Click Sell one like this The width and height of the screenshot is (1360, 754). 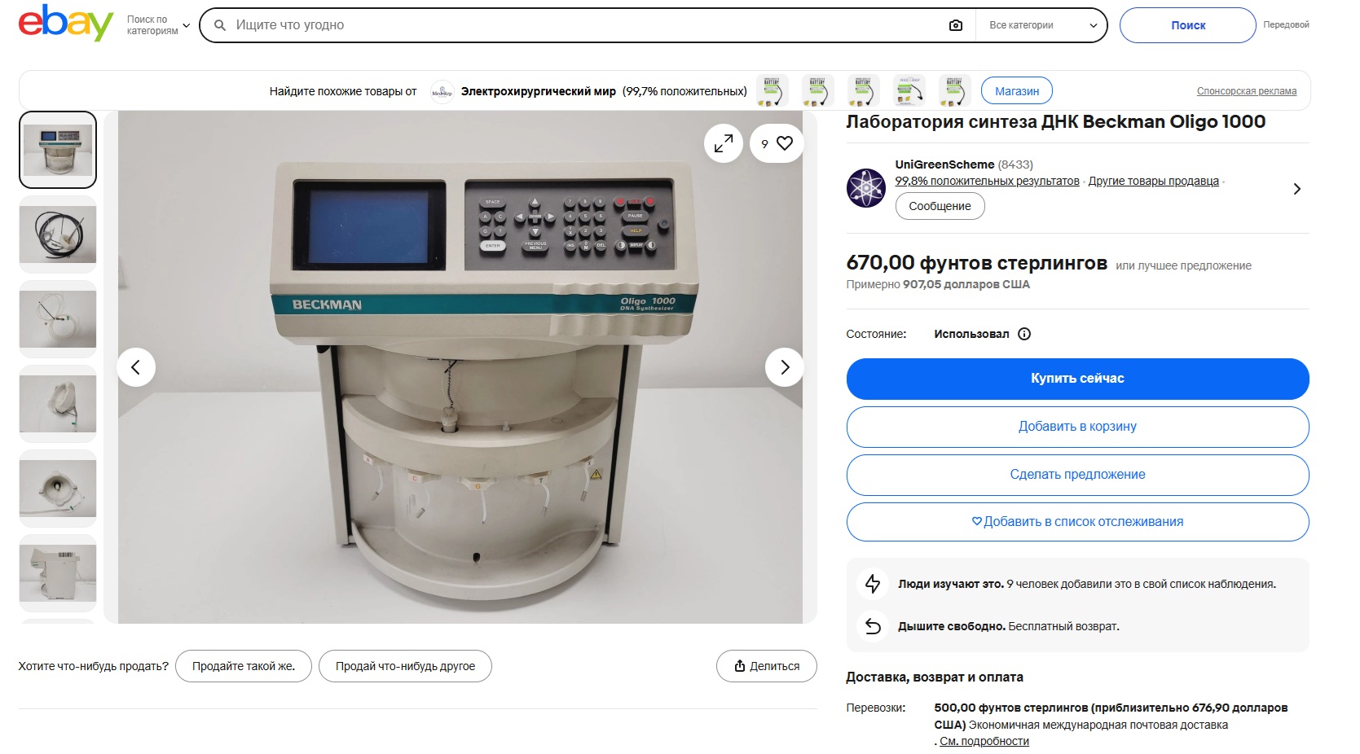(x=244, y=666)
